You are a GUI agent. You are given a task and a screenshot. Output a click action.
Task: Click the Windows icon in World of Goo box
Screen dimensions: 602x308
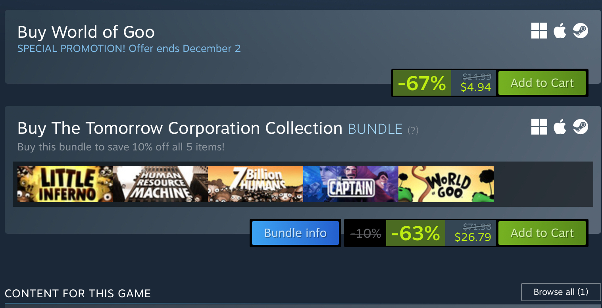(539, 31)
